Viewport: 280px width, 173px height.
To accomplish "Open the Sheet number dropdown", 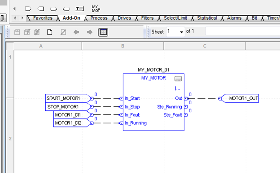I will [181, 32].
